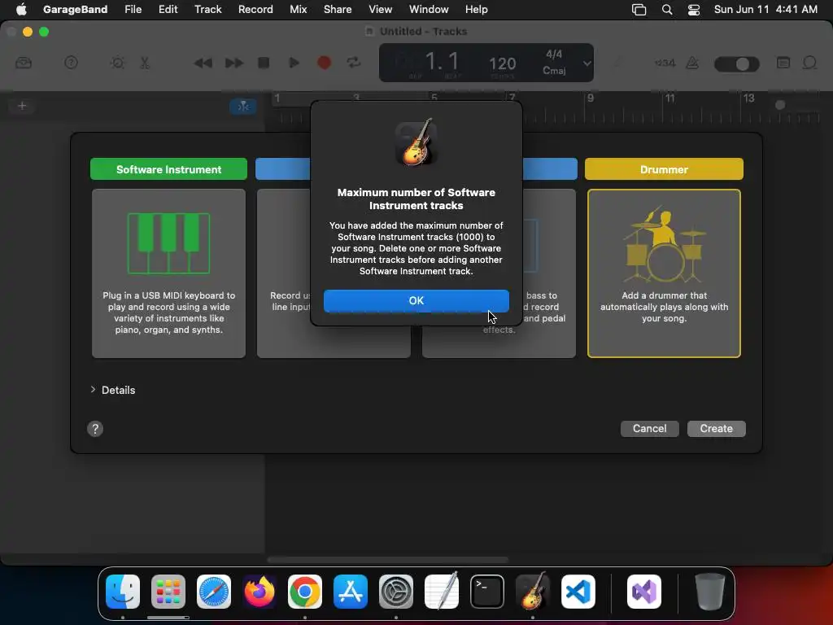Open the Editors scissors icon

145,63
